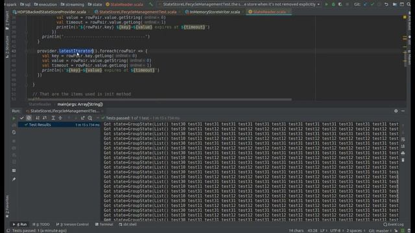Click the highlighted latestIterator method
This screenshot has height=233, width=415.
(76, 51)
